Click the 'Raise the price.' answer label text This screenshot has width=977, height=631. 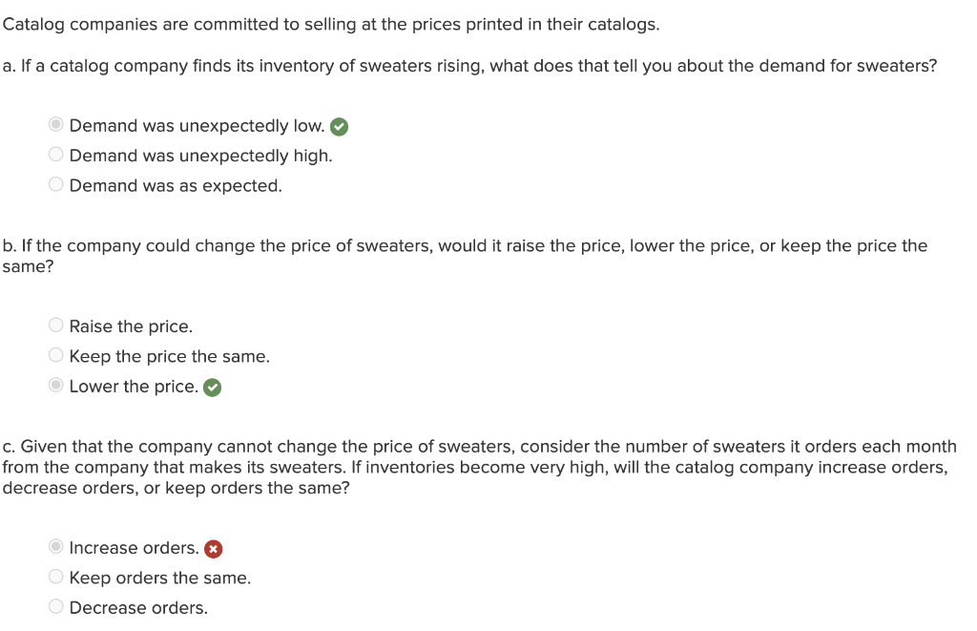[131, 326]
